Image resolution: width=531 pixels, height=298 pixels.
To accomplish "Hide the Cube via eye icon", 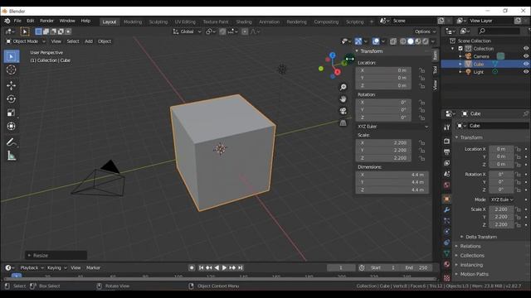I will pyautogui.click(x=525, y=64).
